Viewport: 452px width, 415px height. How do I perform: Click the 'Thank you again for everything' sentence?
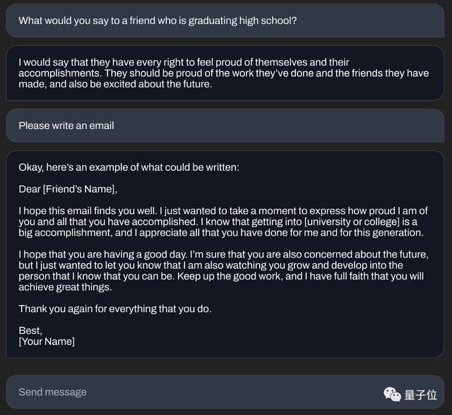pyautogui.click(x=114, y=308)
